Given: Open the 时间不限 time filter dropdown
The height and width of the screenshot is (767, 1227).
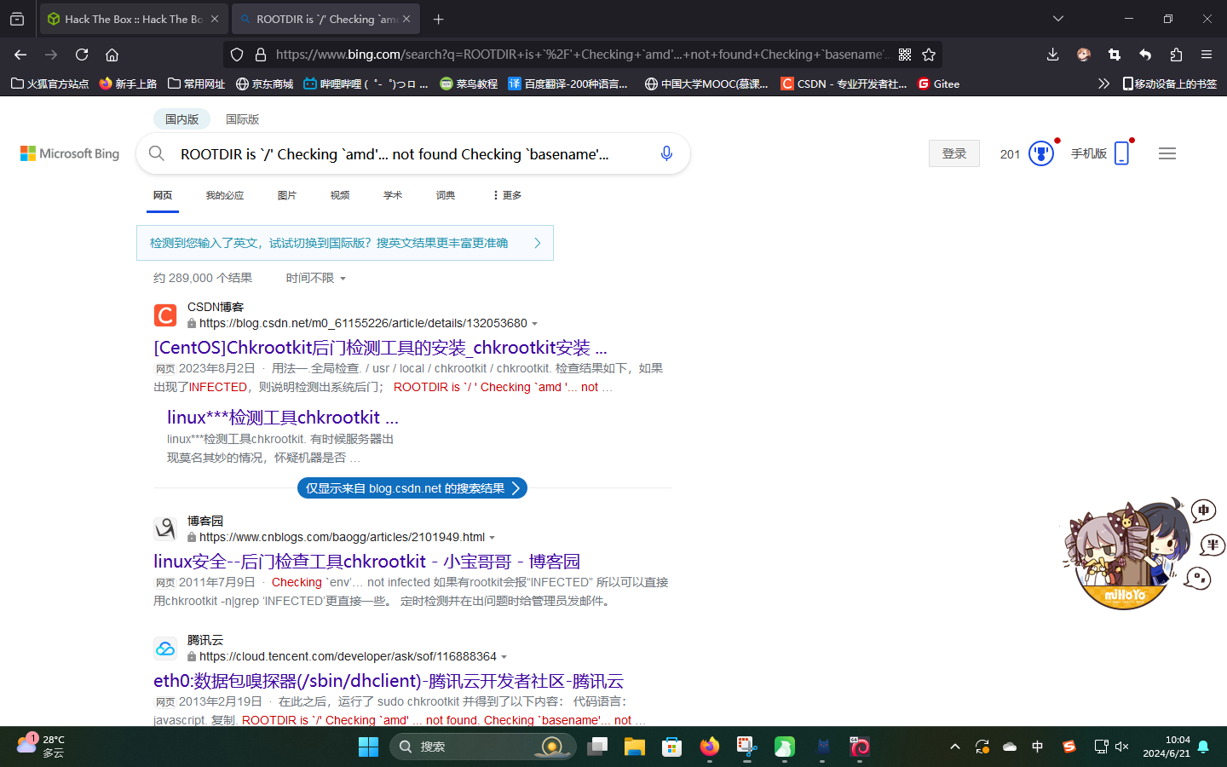Looking at the screenshot, I should pos(316,278).
